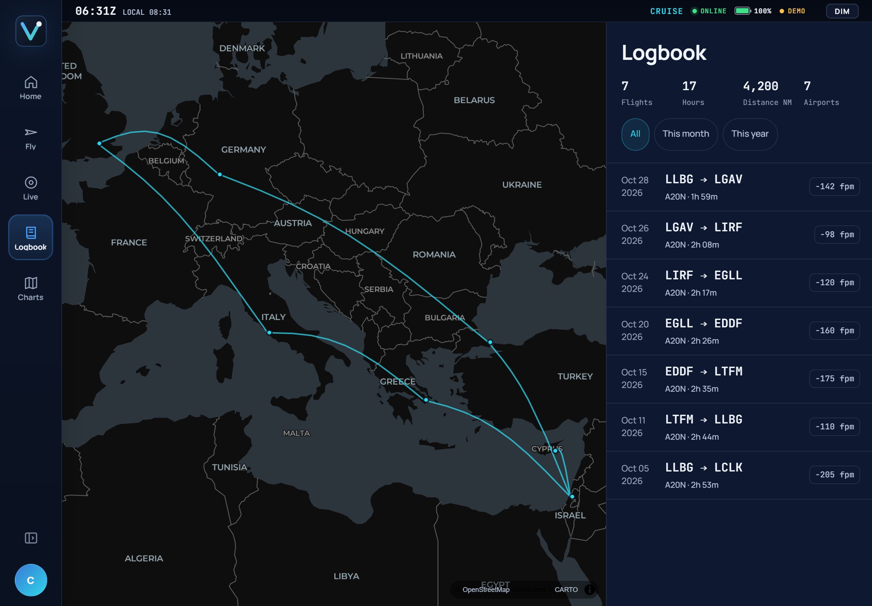Open the EDDF to LTFM flight entry
The image size is (872, 606).
point(739,379)
